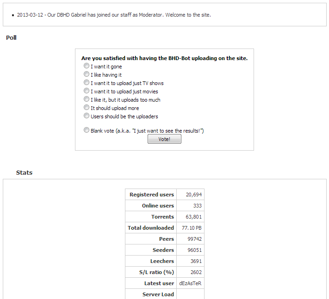Click the Torrents count 63,801
This screenshot has width=329, height=299.
tap(193, 217)
